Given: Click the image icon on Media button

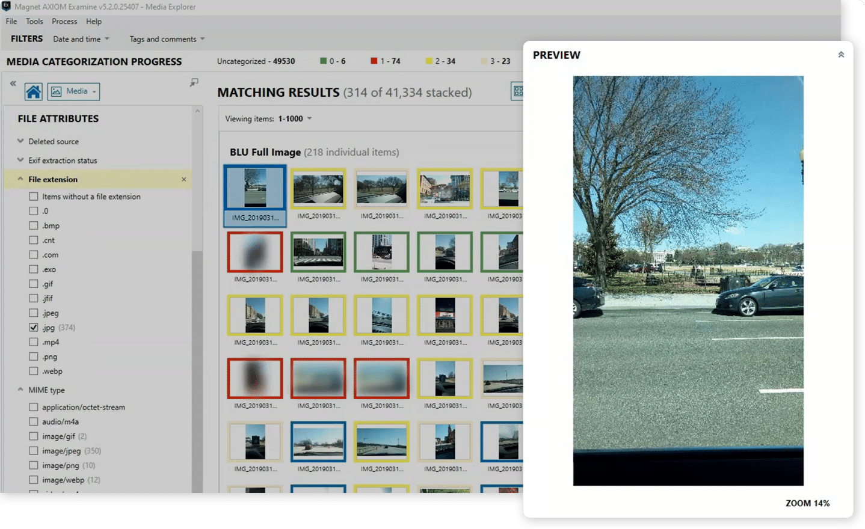Looking at the screenshot, I should [x=57, y=91].
